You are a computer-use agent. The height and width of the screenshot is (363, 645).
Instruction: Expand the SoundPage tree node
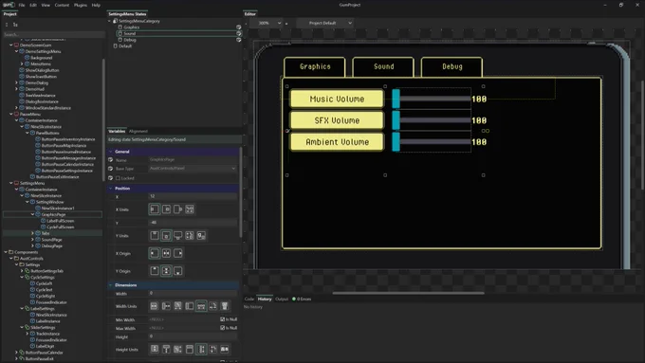[32, 239]
